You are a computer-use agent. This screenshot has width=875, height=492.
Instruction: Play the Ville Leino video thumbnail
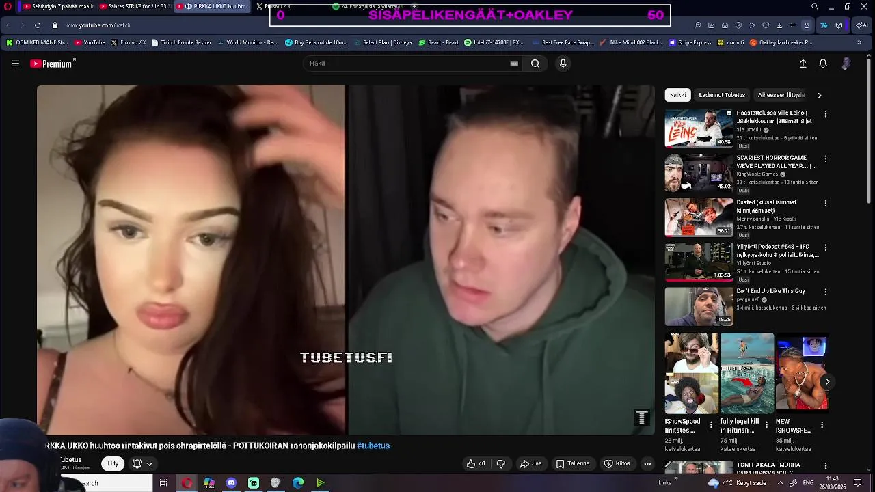pos(699,128)
